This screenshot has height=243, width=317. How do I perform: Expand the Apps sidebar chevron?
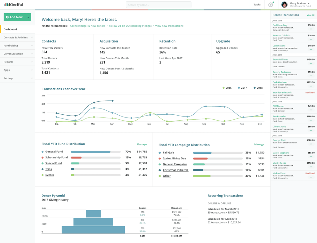[32, 70]
